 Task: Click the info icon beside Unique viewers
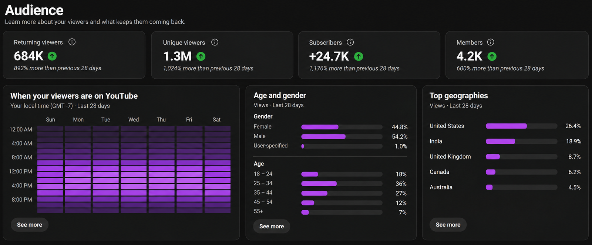215,42
